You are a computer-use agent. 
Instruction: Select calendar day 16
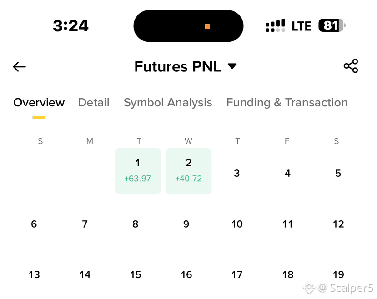[x=186, y=274]
